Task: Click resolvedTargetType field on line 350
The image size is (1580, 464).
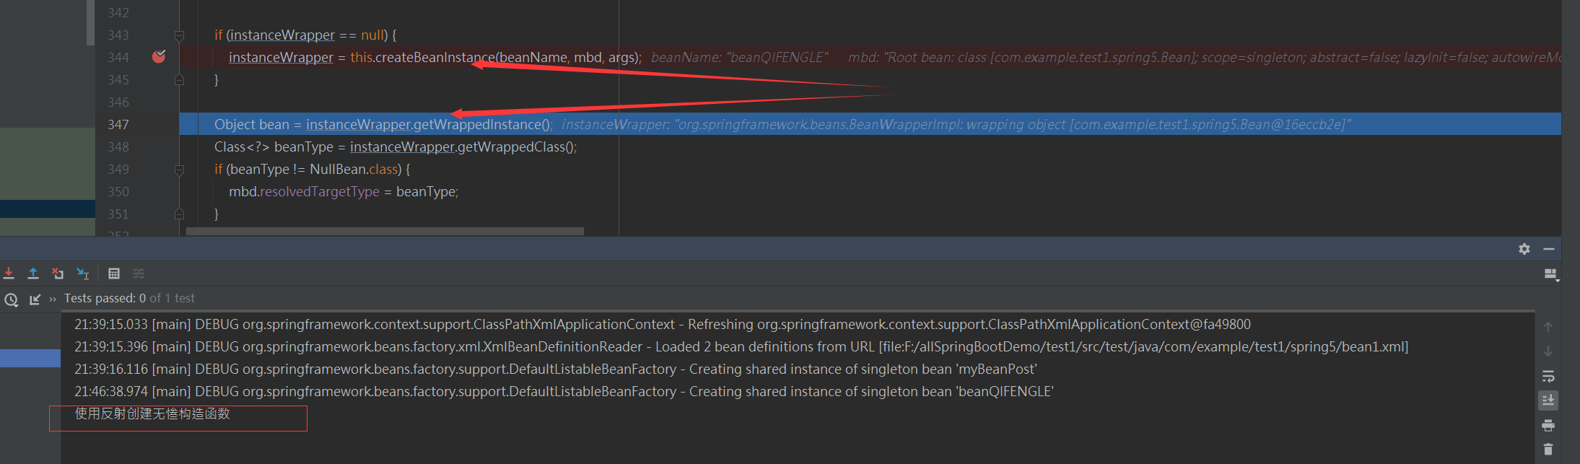Action: click(320, 191)
